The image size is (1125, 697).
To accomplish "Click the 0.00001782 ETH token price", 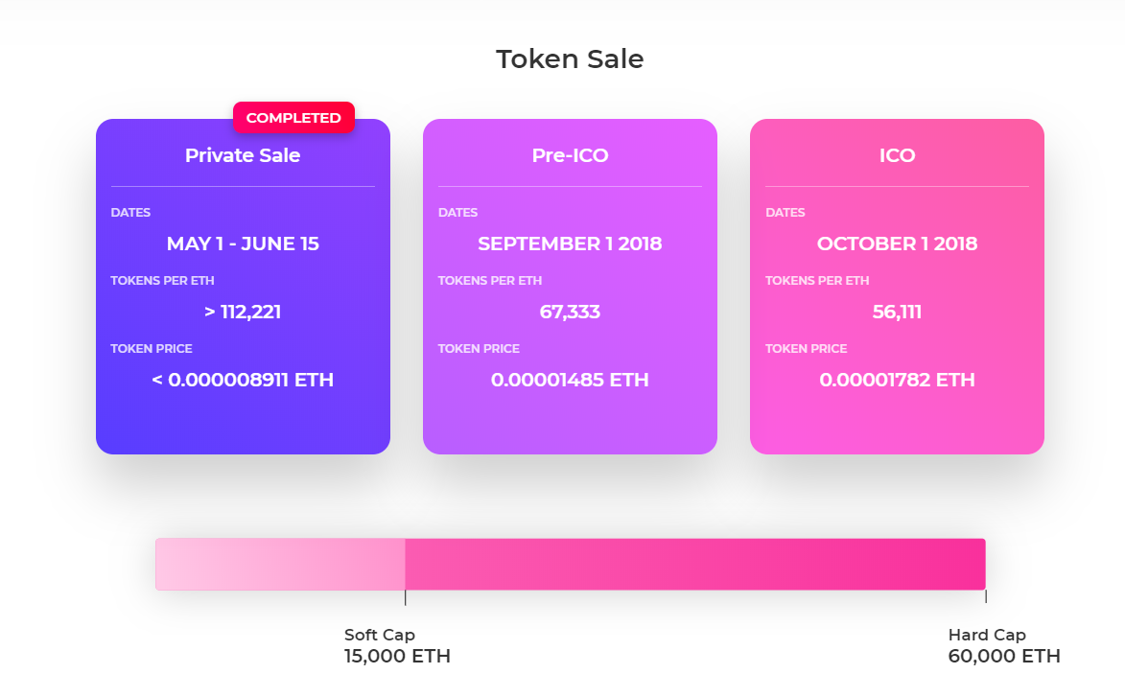I will coord(897,380).
